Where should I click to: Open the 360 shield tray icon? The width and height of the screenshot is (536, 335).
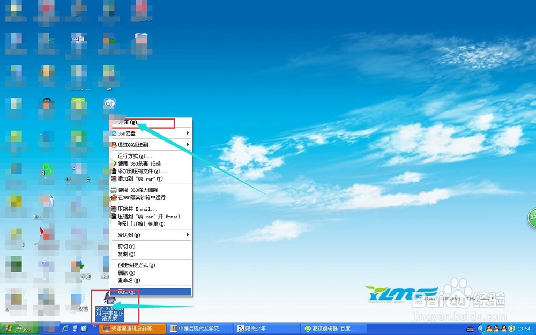click(511, 329)
